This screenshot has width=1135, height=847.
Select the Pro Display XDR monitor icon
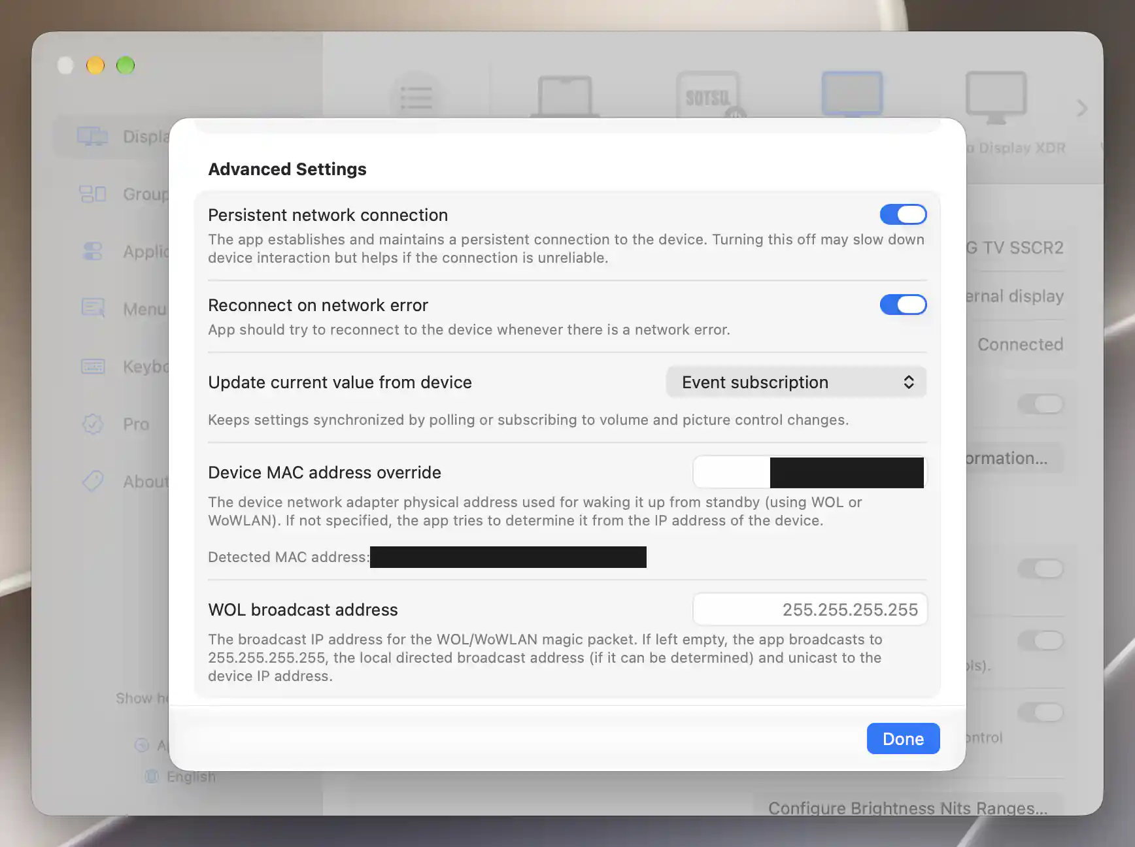(996, 97)
